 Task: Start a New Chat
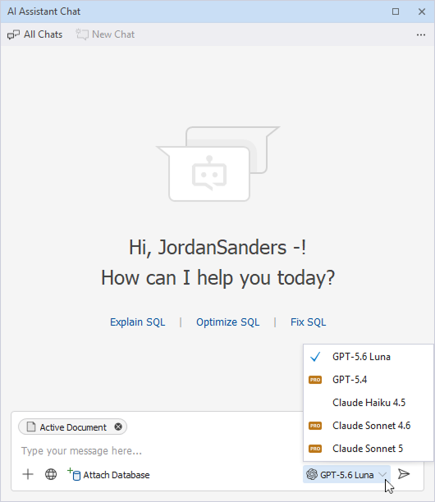point(105,34)
